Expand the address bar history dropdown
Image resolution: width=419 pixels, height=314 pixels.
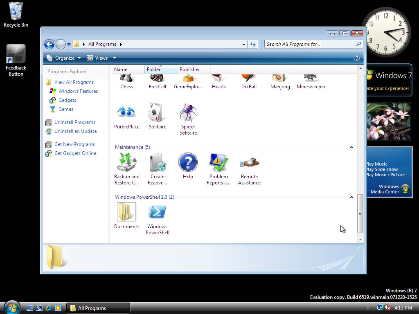(243, 44)
